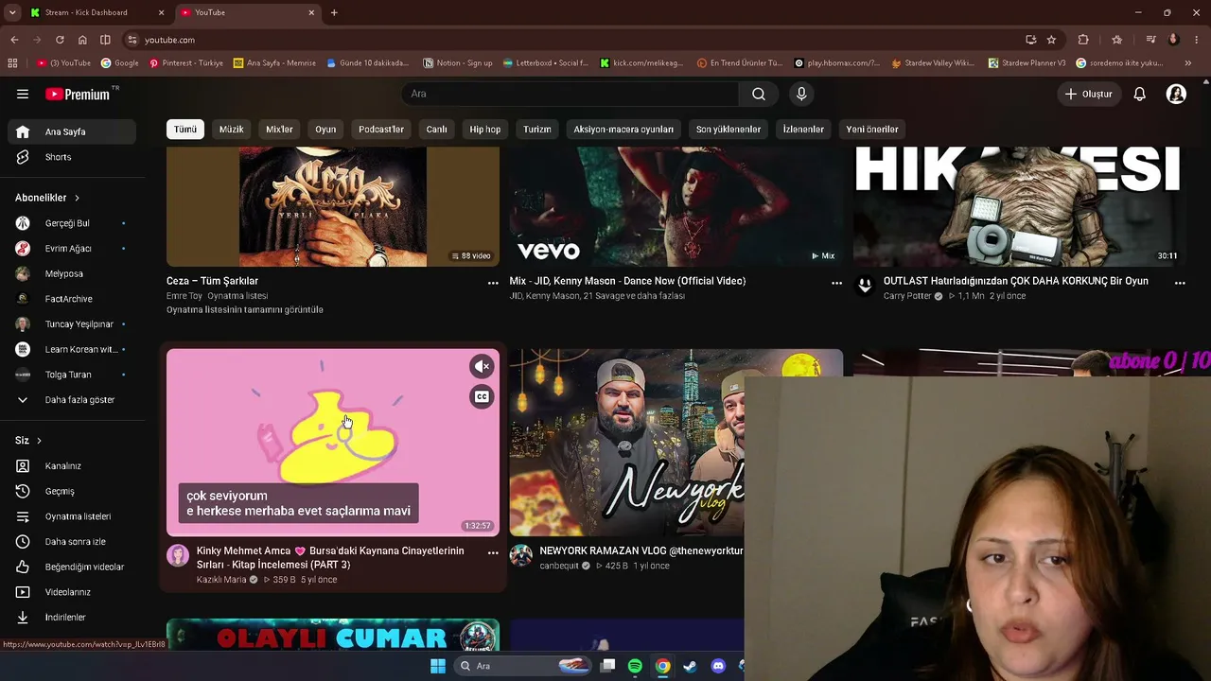Viewport: 1211px width, 681px height.
Task: Click the Windows taskbar search box
Action: tap(523, 666)
